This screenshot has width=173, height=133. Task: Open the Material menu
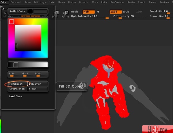click(84, 2)
